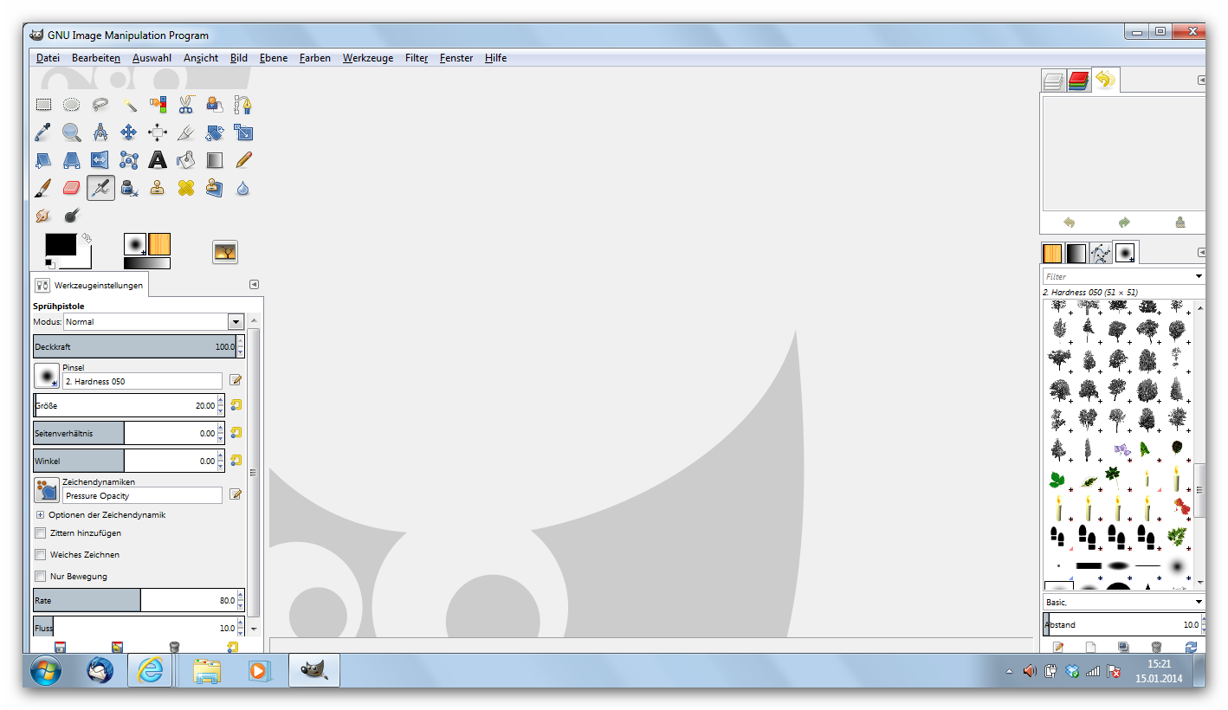Viewport: 1228px width, 710px height.
Task: Open the Basic tag assignment dropdown
Action: [x=1199, y=602]
